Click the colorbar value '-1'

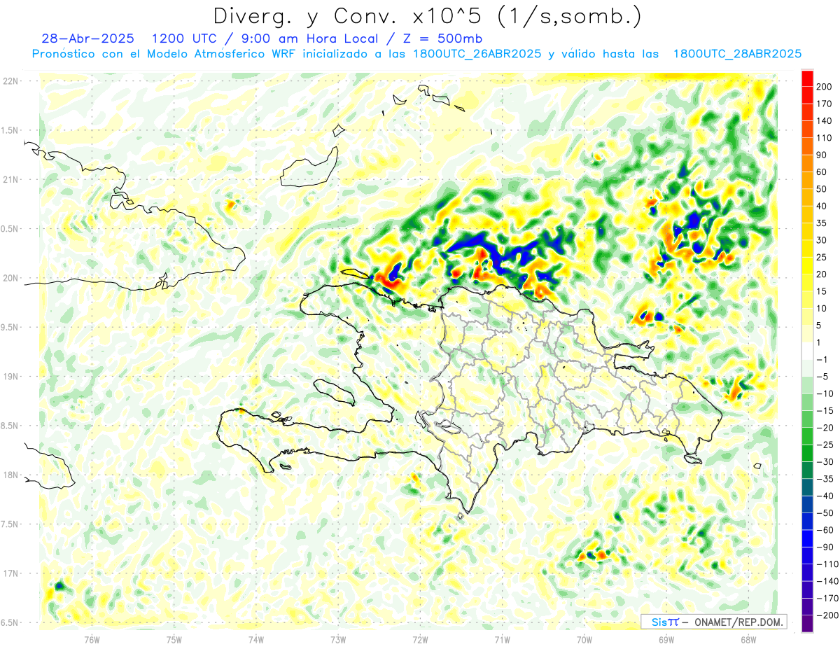coord(822,360)
